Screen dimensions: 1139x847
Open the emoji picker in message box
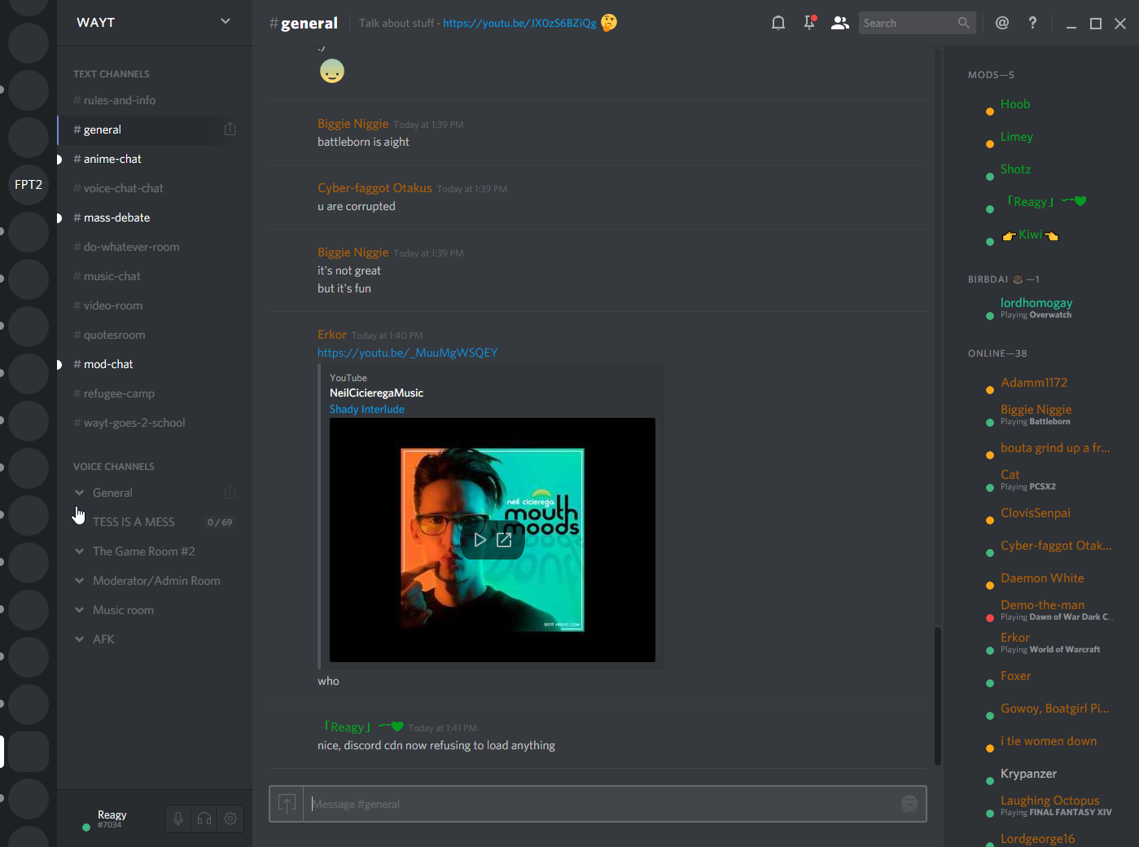[x=909, y=804]
